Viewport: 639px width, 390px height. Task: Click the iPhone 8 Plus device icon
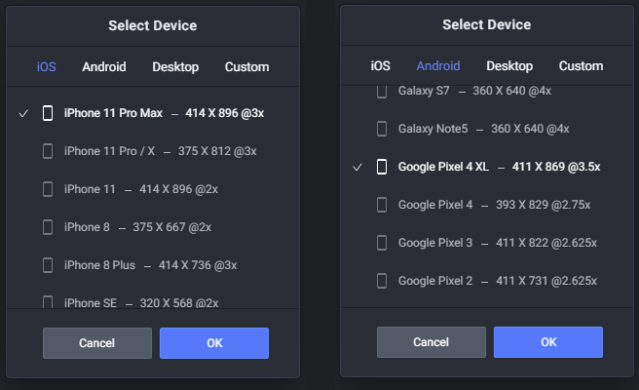point(48,264)
